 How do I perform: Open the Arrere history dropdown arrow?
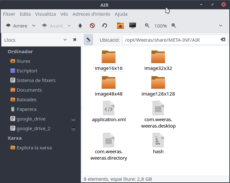point(34,26)
